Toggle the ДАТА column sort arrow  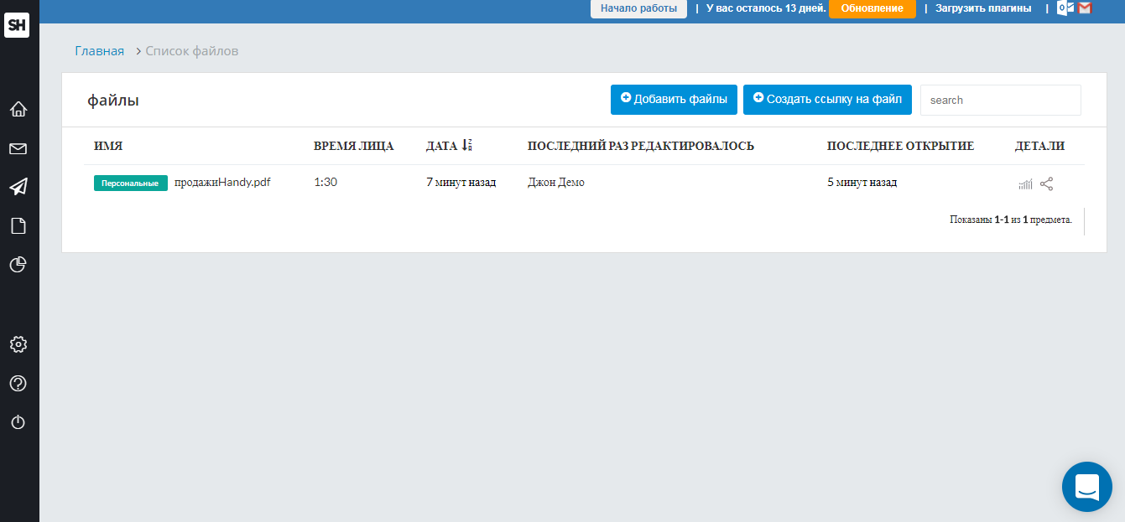467,146
